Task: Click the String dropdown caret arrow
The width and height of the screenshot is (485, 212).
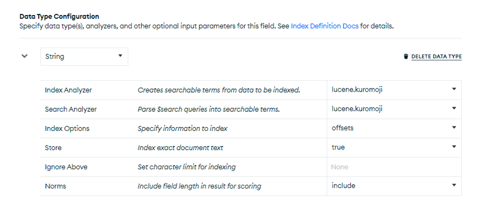Action: tap(120, 56)
